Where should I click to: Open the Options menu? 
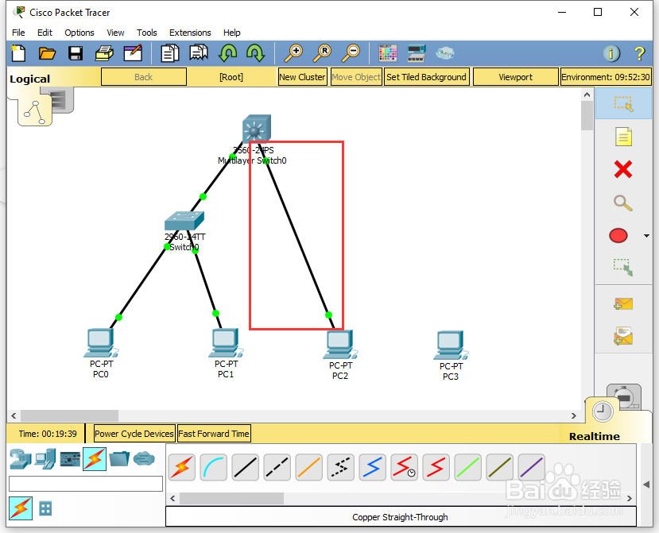coord(79,33)
